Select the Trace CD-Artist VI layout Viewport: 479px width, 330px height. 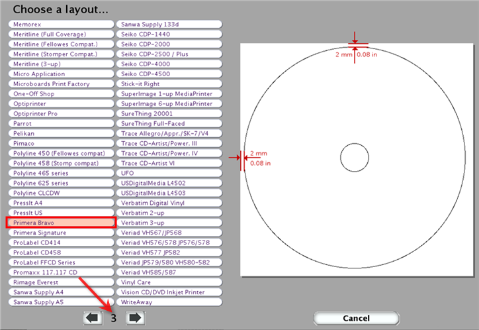pos(169,163)
